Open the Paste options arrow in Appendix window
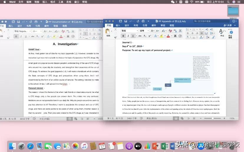244x152 pixels. (x=111, y=31)
